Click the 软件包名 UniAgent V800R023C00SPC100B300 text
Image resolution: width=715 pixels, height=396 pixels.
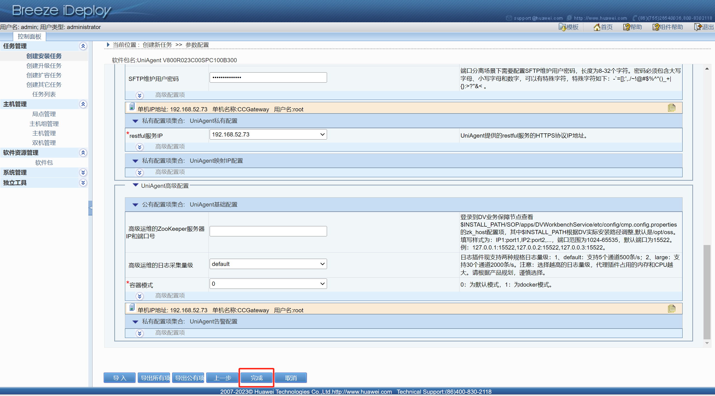coord(174,60)
